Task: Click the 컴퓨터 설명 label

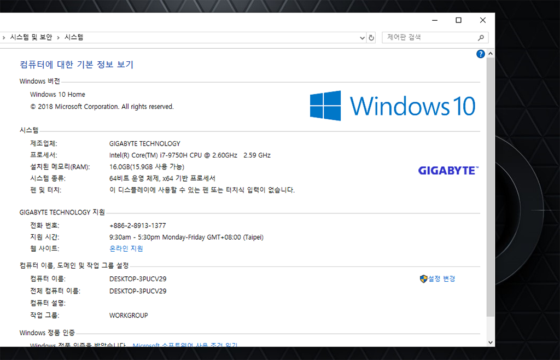Action: click(48, 303)
